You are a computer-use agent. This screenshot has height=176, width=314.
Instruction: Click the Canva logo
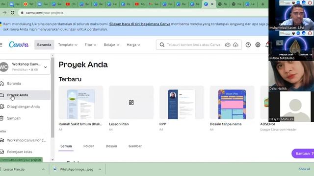[19, 44]
